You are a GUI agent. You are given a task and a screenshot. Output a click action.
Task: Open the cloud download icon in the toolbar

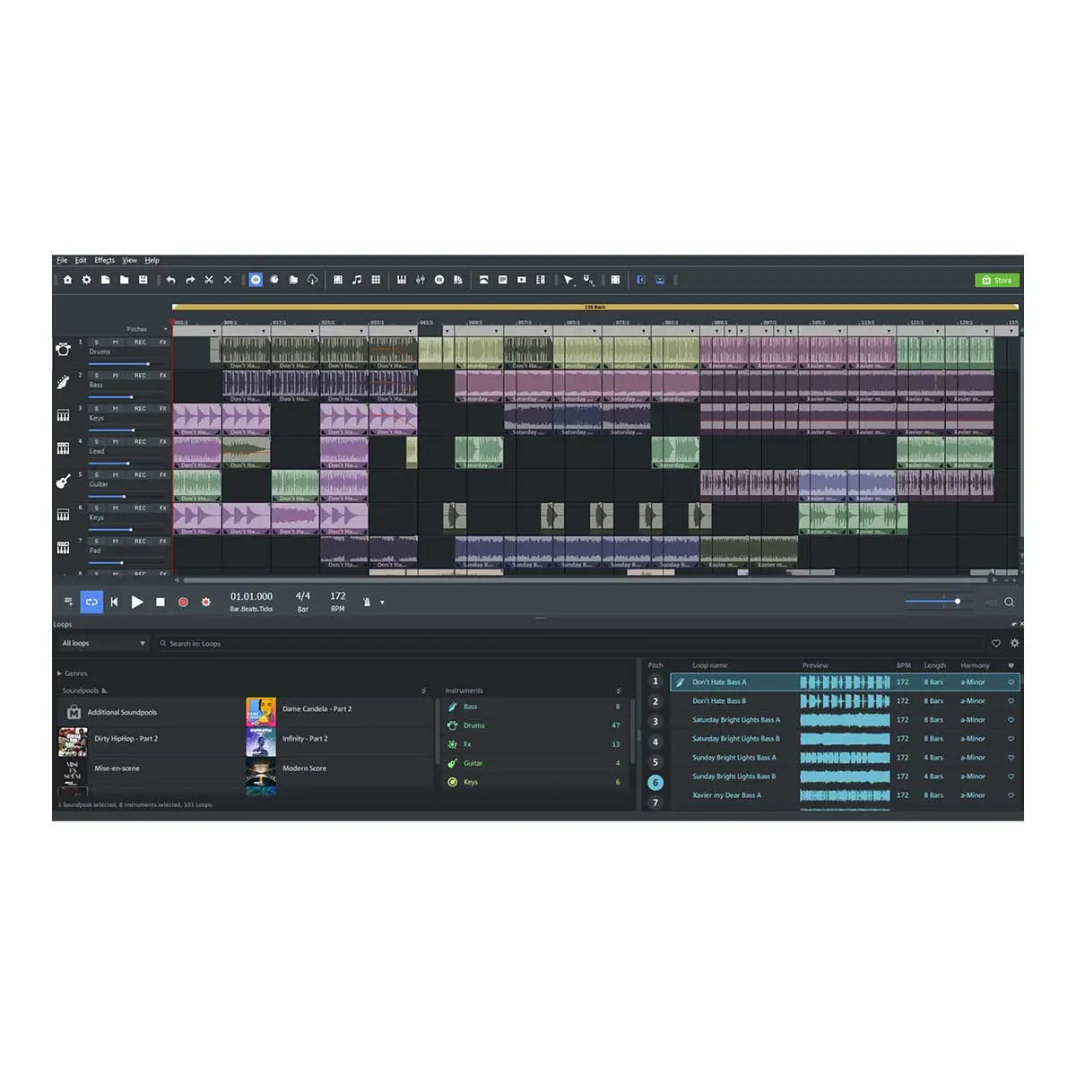[x=313, y=280]
